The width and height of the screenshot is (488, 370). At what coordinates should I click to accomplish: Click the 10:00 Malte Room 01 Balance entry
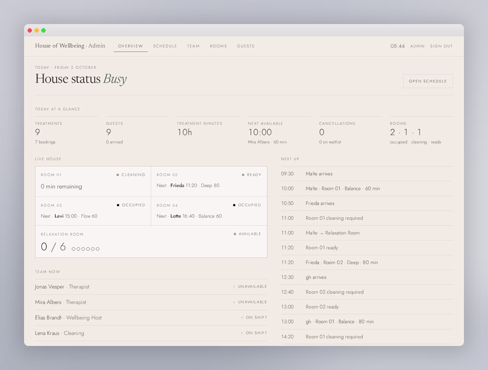point(367,189)
